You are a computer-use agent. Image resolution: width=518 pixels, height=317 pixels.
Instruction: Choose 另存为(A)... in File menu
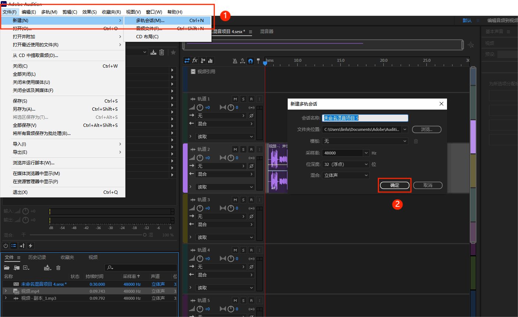coord(63,109)
